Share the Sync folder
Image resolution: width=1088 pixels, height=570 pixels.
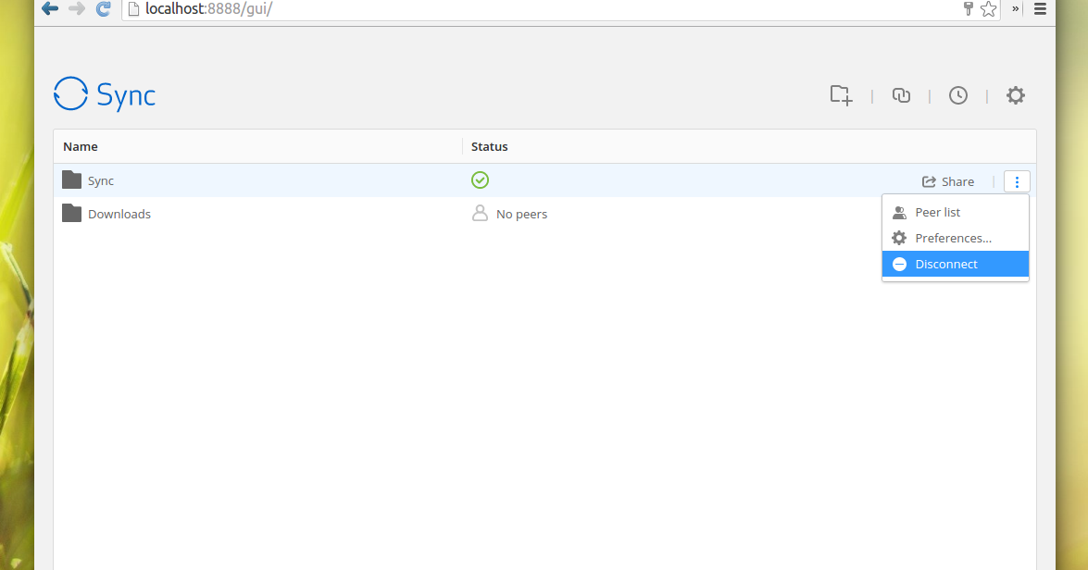(x=948, y=181)
